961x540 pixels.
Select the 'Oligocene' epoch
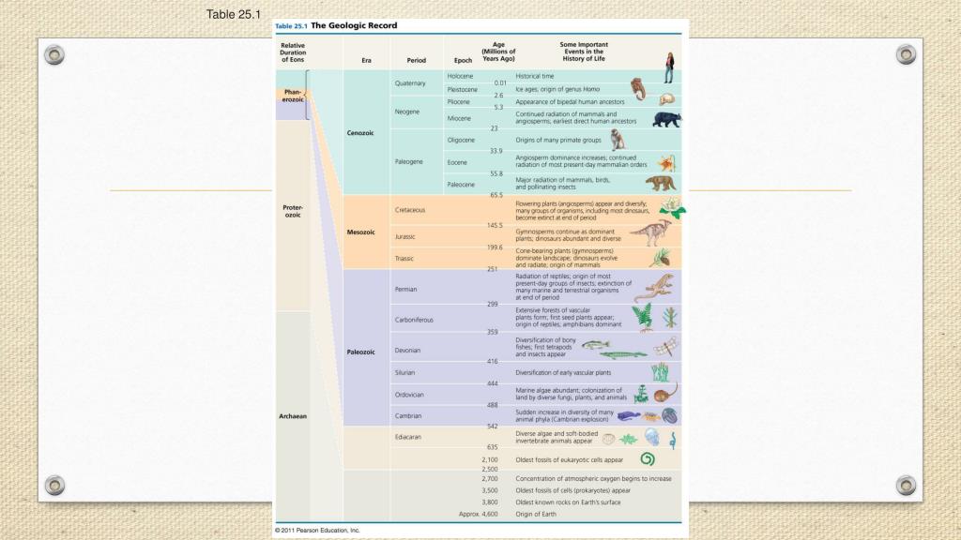tap(461, 141)
